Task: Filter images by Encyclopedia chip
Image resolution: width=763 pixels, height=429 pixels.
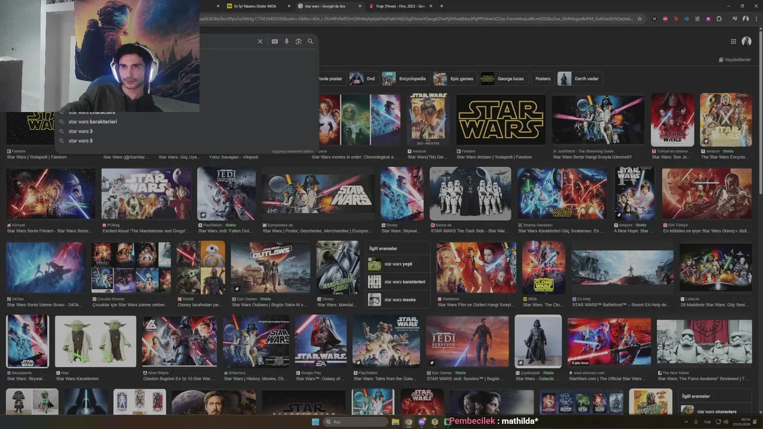Action: [x=405, y=79]
